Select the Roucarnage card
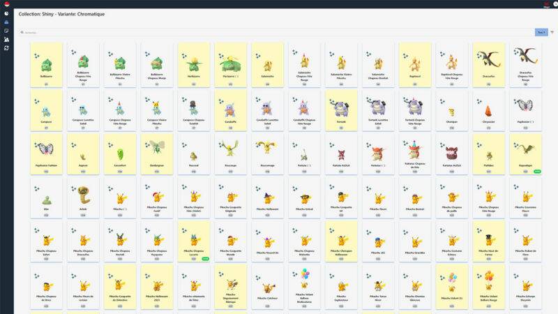 coord(267,154)
